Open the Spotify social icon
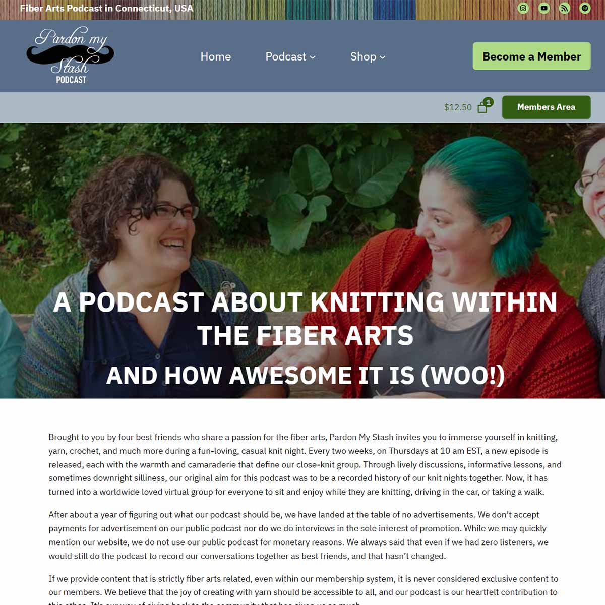 click(585, 8)
